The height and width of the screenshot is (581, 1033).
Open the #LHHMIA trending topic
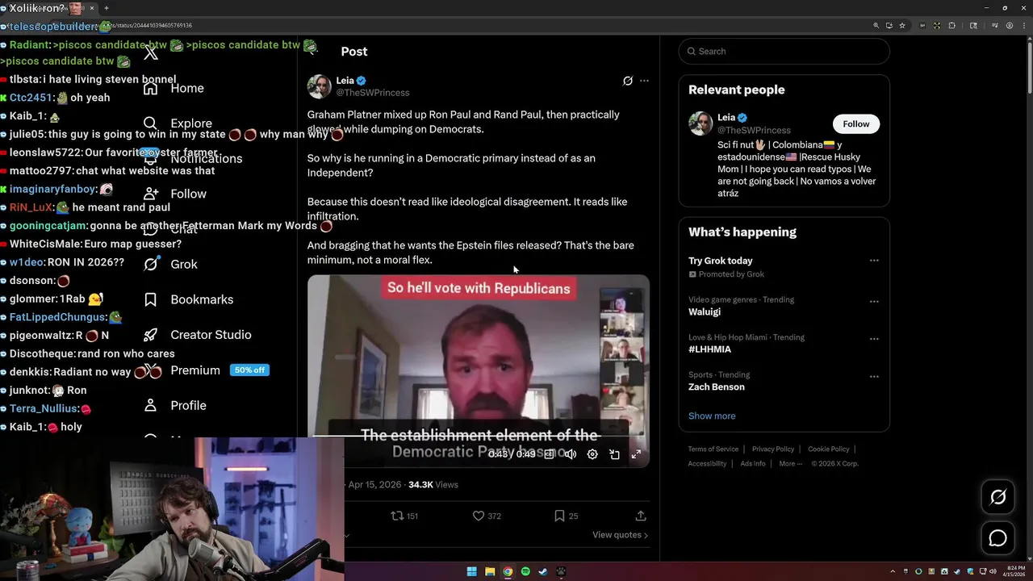click(x=709, y=349)
